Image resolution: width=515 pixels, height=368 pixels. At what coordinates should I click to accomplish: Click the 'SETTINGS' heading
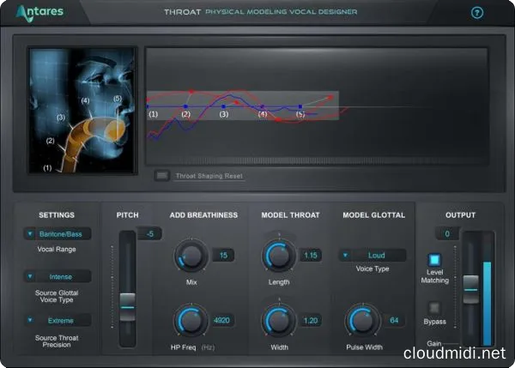click(57, 215)
